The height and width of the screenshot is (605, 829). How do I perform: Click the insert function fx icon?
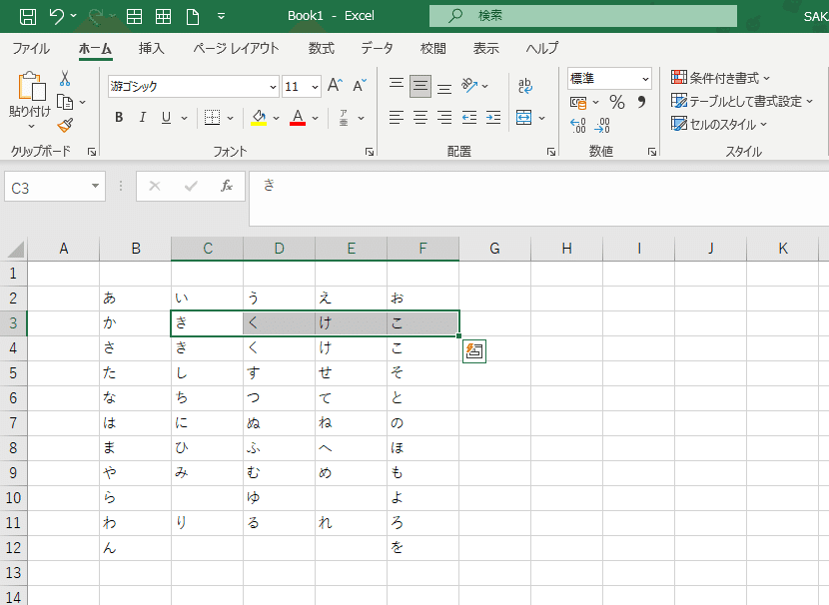point(227,186)
